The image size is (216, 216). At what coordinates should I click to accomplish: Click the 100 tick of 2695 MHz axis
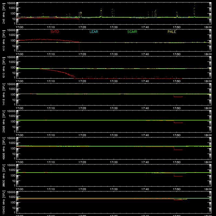(x=13, y=121)
